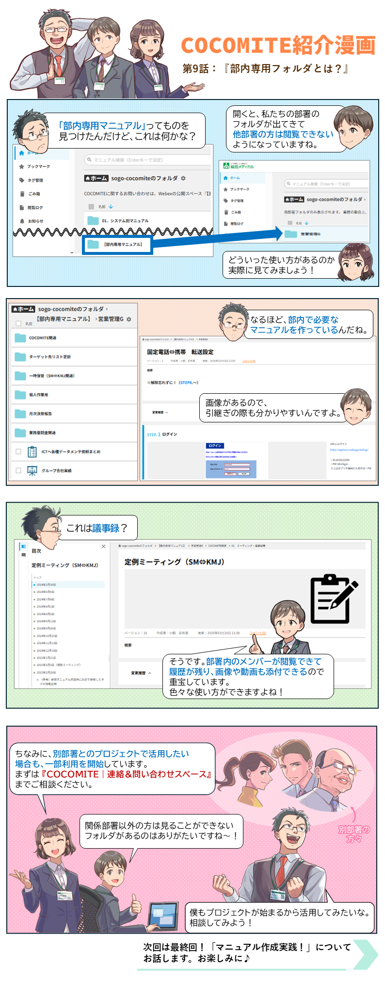Viewport: 385px width, 987px height.
Task: Click comment bubble icon below 目次 icon
Action: click(x=23, y=555)
